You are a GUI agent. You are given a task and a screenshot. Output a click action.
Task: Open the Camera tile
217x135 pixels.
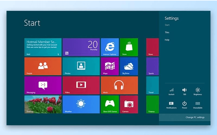129,104
